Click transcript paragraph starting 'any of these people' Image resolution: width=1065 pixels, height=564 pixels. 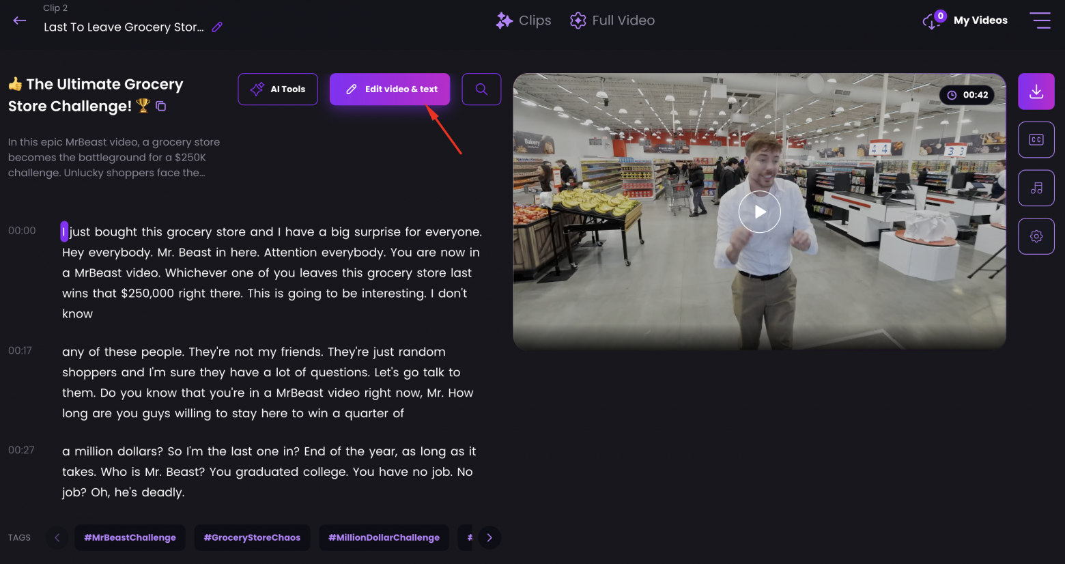click(268, 382)
